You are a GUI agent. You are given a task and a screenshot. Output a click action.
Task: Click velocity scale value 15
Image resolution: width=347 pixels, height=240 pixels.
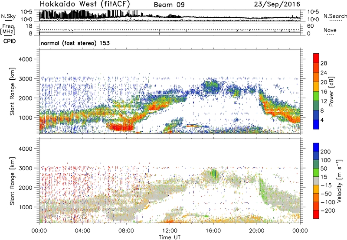(x=324, y=177)
